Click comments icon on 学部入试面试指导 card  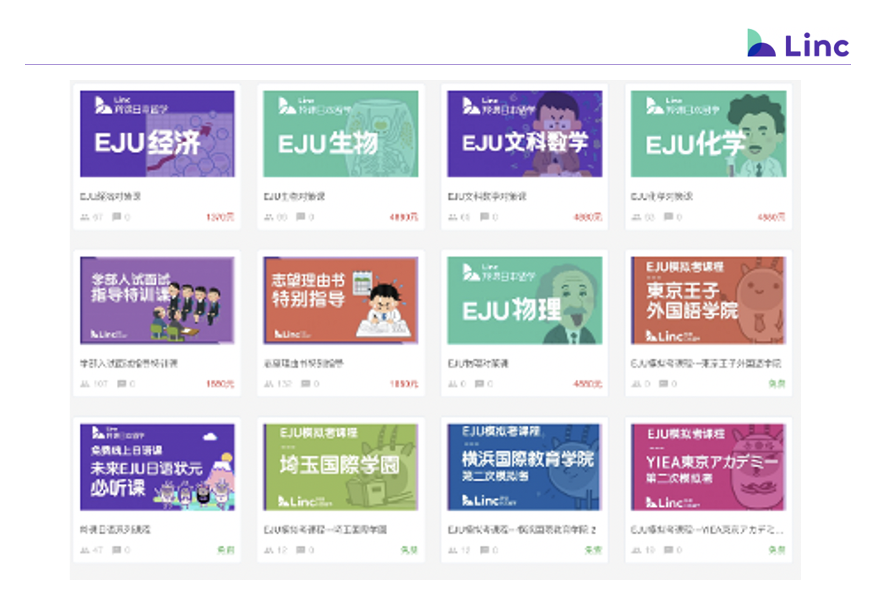122,384
